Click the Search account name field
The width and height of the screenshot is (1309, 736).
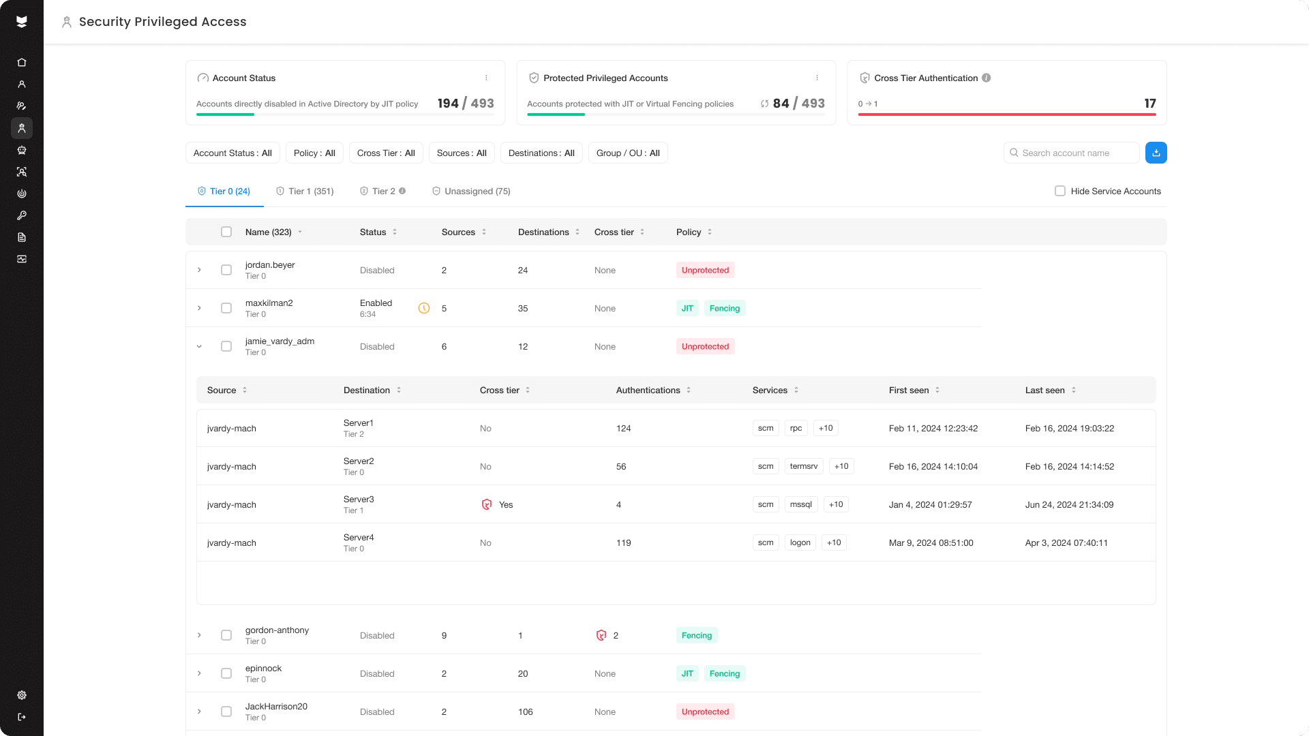(1072, 153)
